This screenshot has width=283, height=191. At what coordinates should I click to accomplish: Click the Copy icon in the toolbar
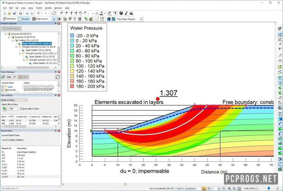27,13
